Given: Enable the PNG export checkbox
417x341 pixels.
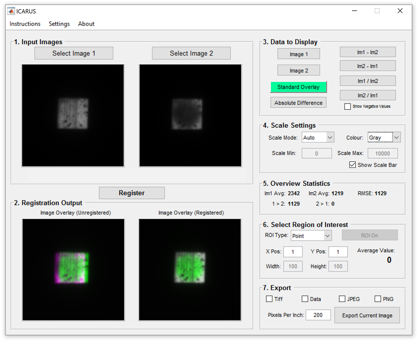Looking at the screenshot, I should tap(378, 299).
